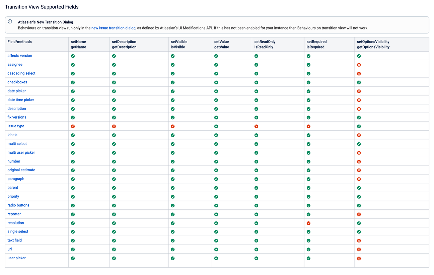
Task: Click the green check for priority setOptionsVisibility
Action: coord(359,197)
